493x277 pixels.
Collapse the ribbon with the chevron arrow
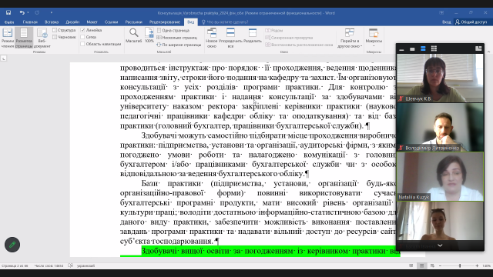[488, 52]
